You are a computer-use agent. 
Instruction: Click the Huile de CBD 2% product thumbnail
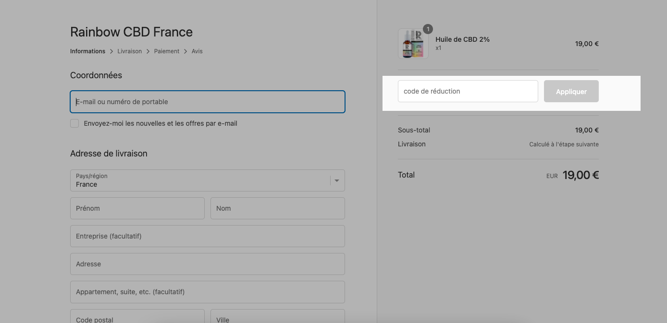pyautogui.click(x=413, y=44)
